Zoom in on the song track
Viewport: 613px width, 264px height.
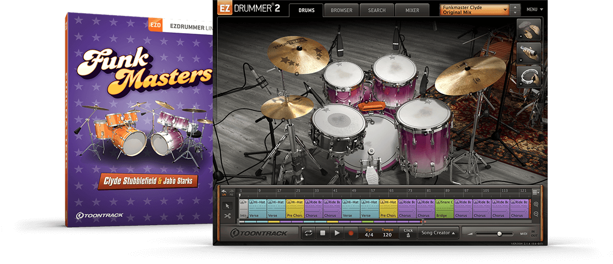click(535, 204)
